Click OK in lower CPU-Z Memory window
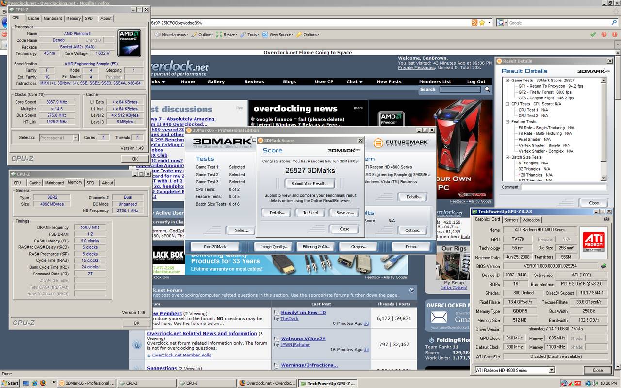 136,323
